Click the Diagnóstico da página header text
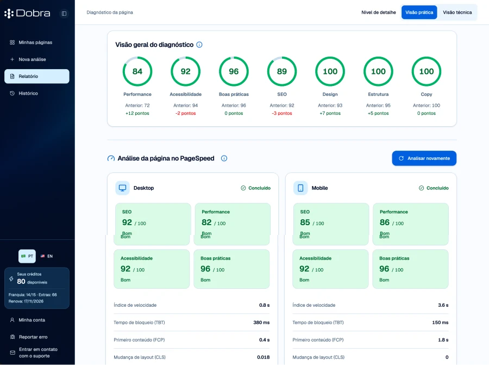The height and width of the screenshot is (365, 489). 110,13
